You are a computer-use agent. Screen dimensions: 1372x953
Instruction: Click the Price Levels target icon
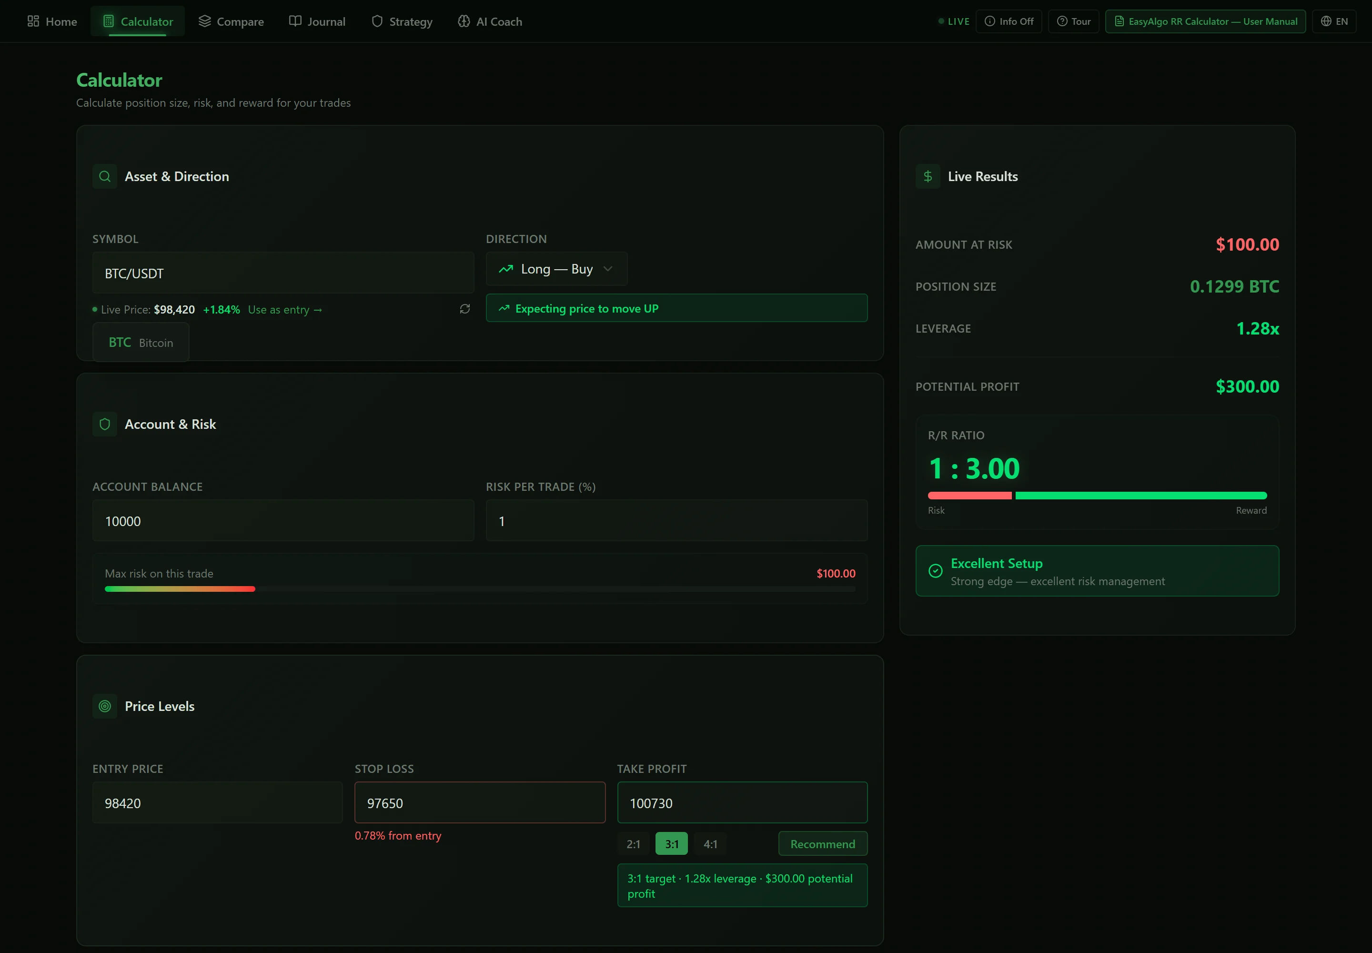point(104,706)
